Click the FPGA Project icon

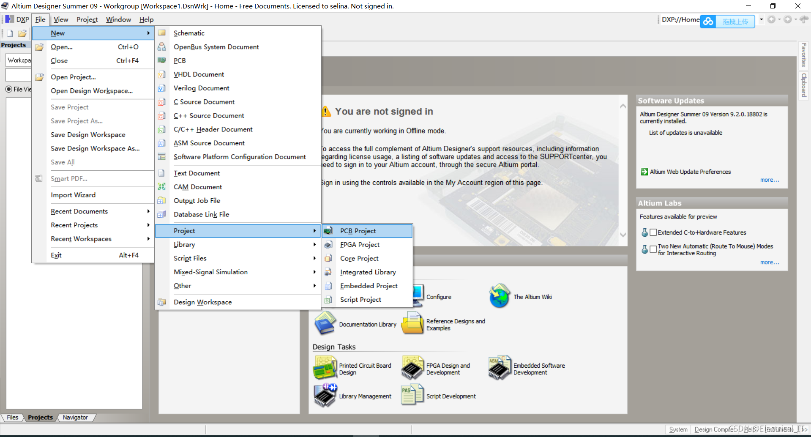328,245
